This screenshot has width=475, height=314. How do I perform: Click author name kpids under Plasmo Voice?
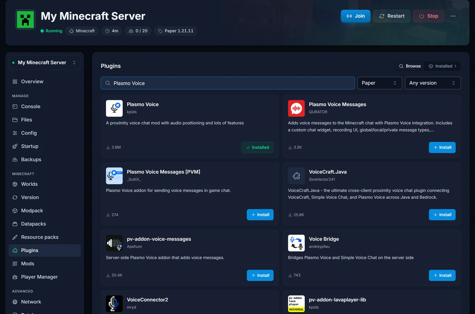pyautogui.click(x=132, y=112)
